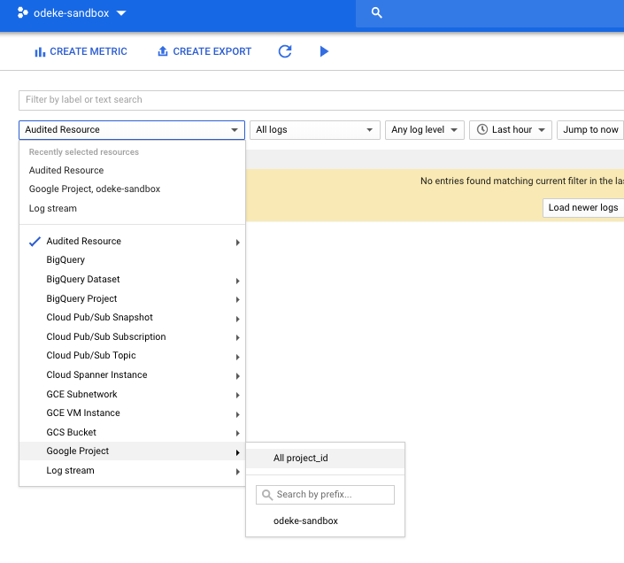The image size is (624, 563).
Task: Expand Cloud Pub/Sub Topic submenu arrow
Action: tap(237, 358)
